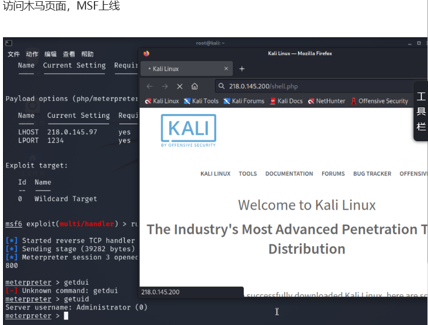Click the Welcome to Kali Linux heading
428x325 pixels.
click(x=307, y=205)
